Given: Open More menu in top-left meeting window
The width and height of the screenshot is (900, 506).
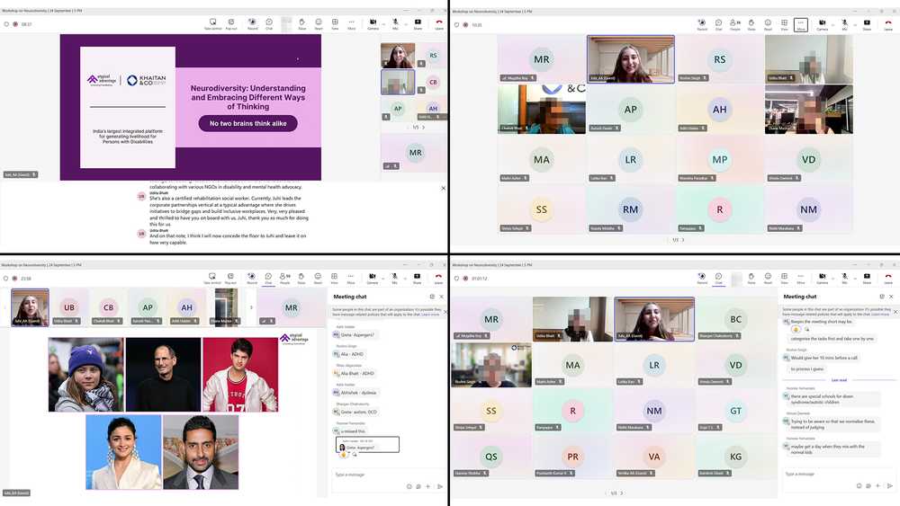Looking at the screenshot, I should pos(351,24).
